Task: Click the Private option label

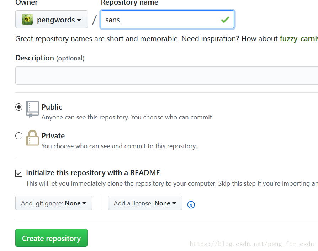Action: pos(53,136)
